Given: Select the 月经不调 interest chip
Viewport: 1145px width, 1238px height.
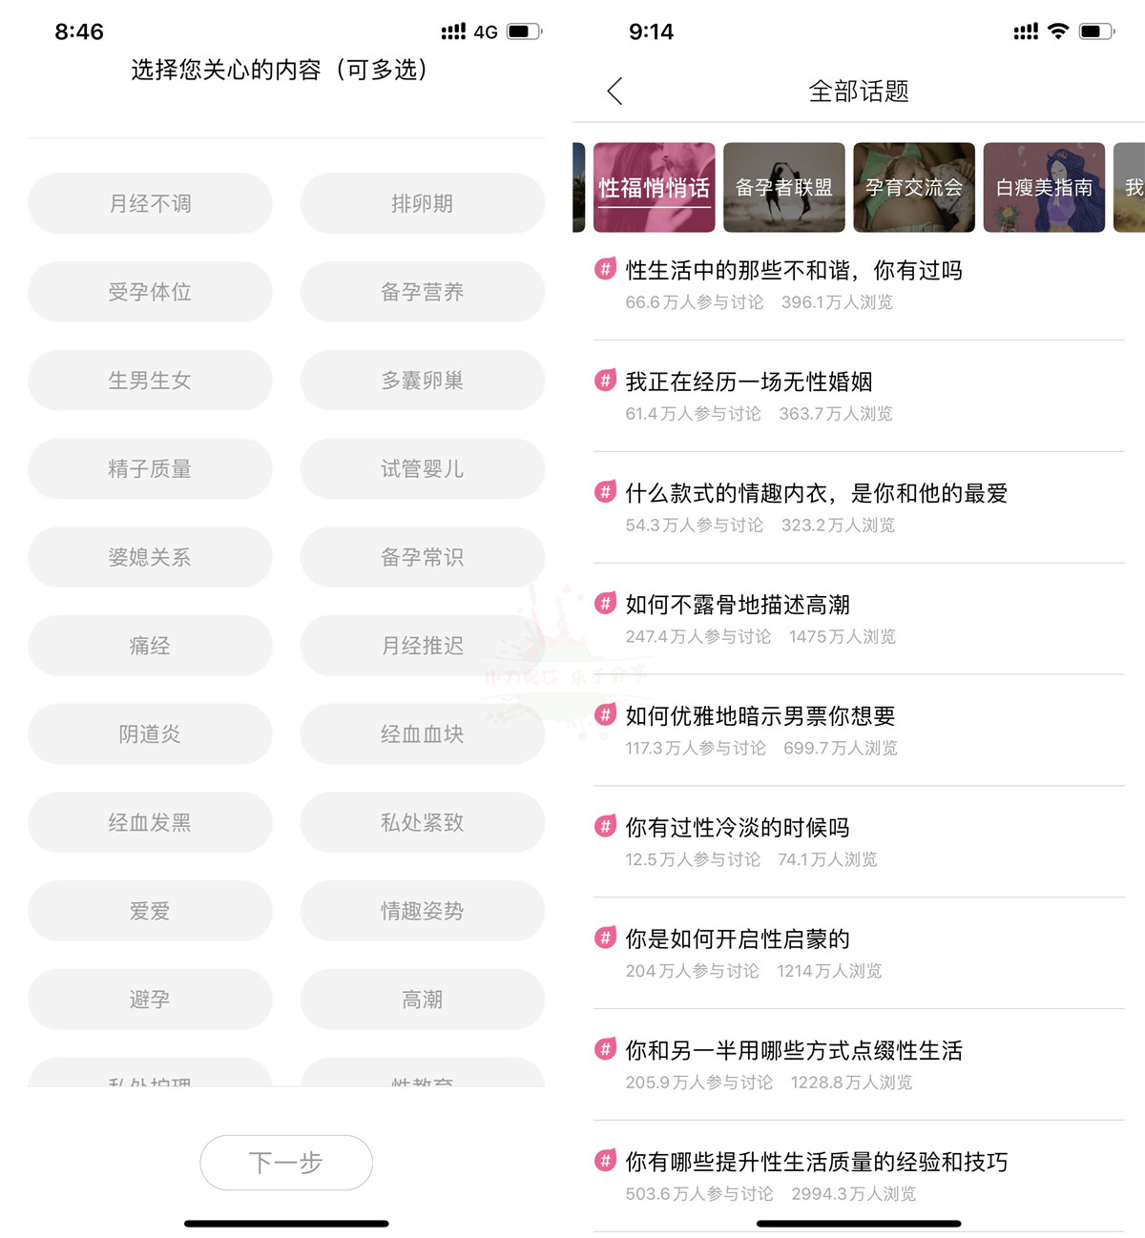Looking at the screenshot, I should tap(150, 203).
